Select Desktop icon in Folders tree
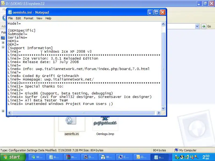This screenshot has height=161, width=215. (x=3, y=38)
